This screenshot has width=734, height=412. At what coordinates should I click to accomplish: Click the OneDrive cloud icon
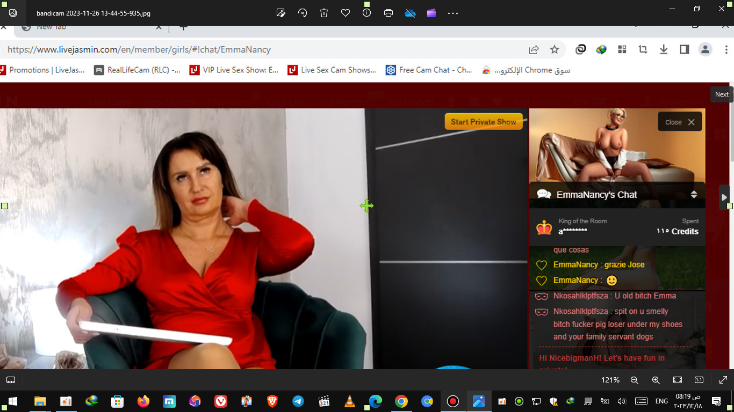click(x=410, y=13)
